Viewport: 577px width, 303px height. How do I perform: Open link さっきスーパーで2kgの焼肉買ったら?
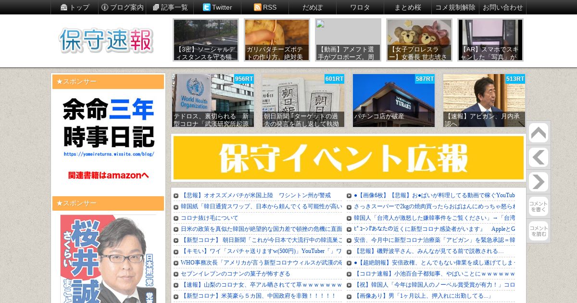(434, 206)
